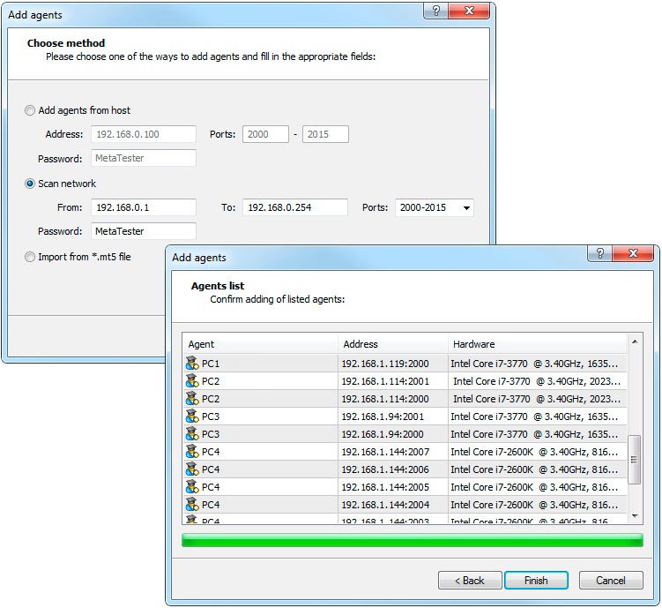Click help button in Agents list dialog

(600, 253)
